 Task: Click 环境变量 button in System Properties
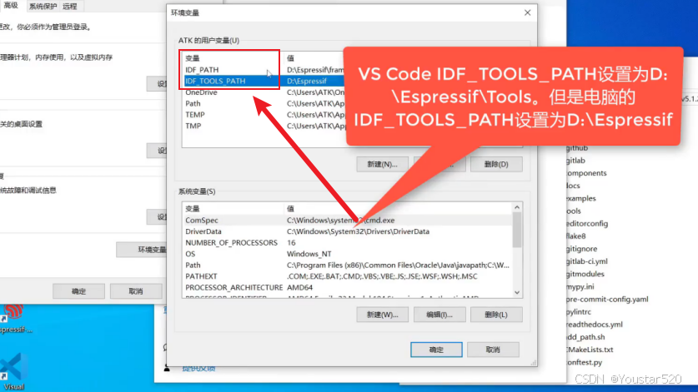[142, 250]
